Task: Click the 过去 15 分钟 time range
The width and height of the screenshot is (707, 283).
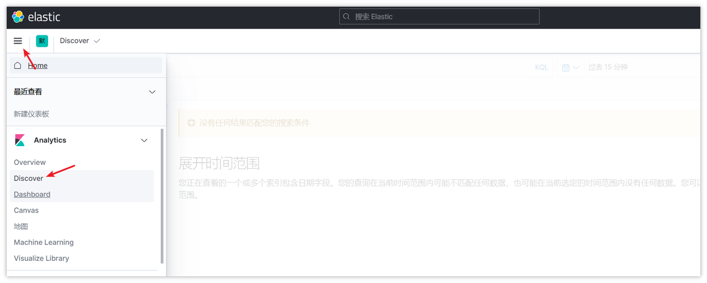Action: click(608, 67)
